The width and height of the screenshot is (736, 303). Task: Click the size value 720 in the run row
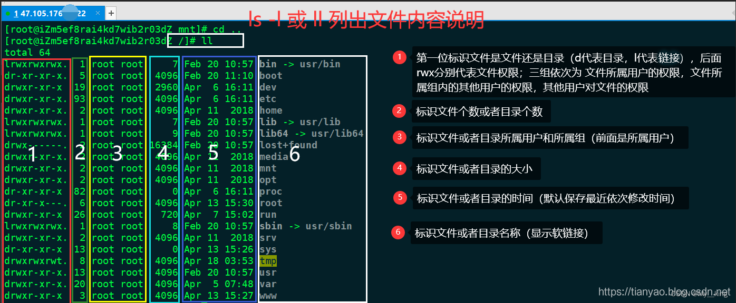[170, 215]
